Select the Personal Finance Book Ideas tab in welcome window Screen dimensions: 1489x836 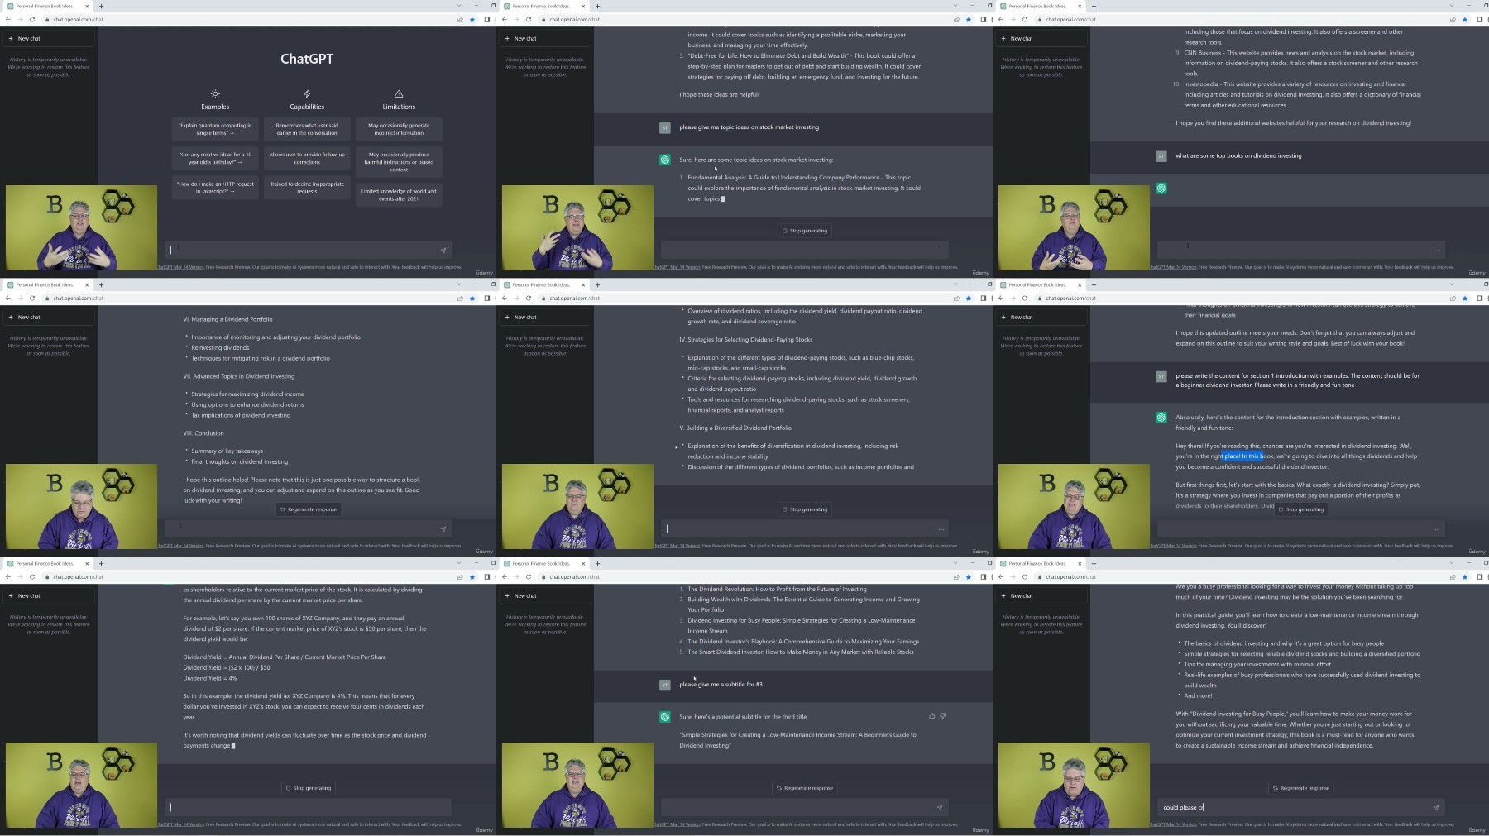point(47,6)
